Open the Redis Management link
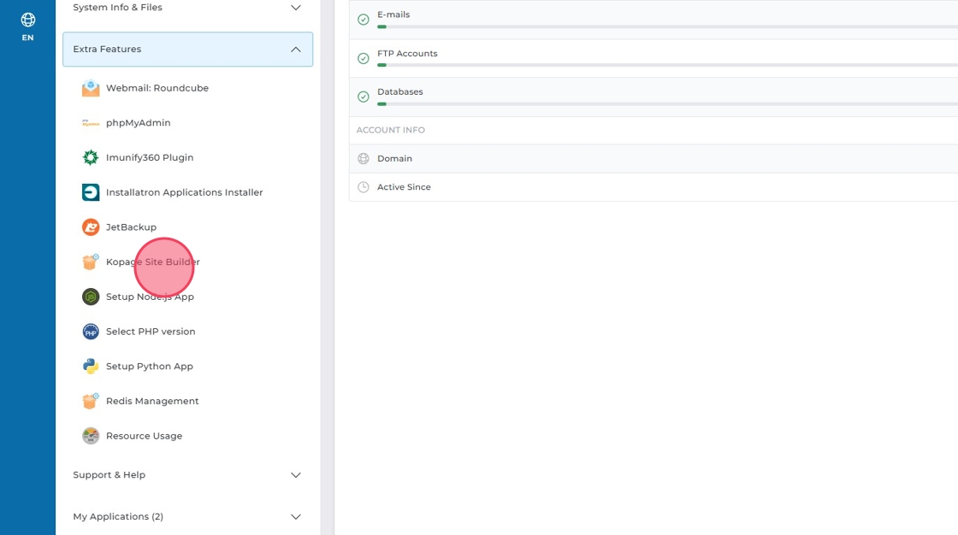This screenshot has width=958, height=535. (152, 402)
